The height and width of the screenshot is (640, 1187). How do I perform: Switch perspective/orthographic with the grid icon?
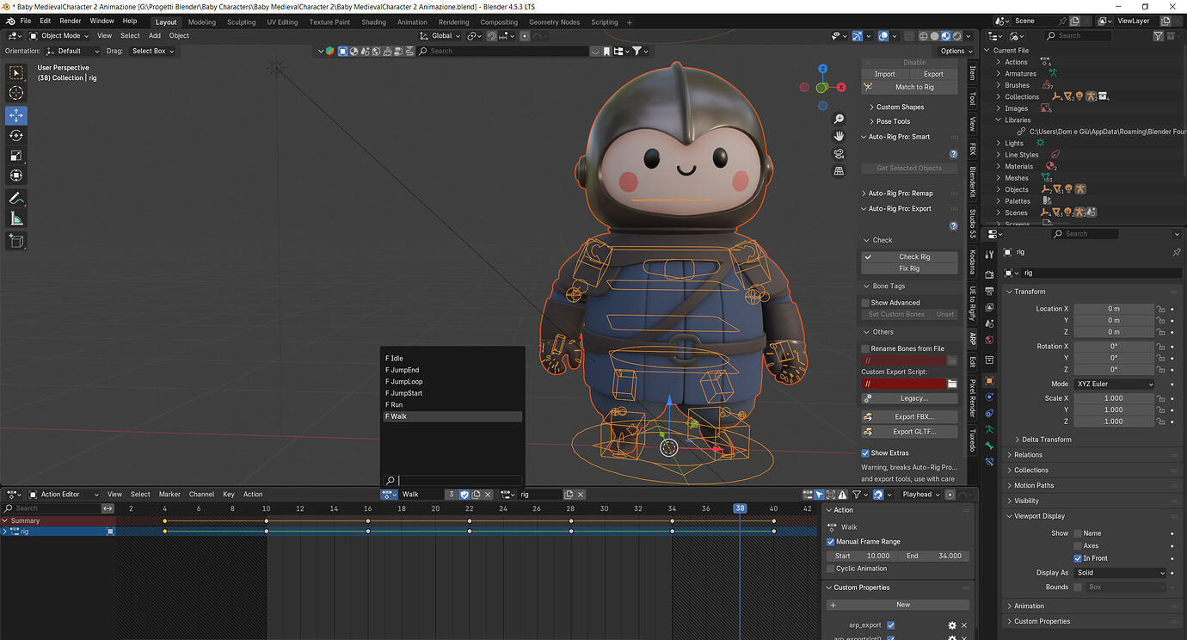coord(839,171)
